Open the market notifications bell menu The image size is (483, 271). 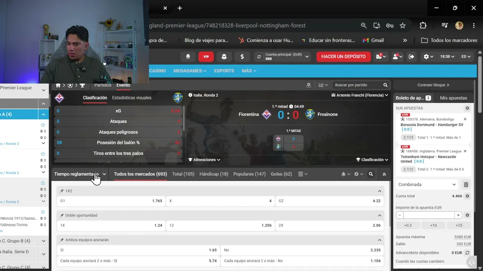pyautogui.click(x=346, y=174)
